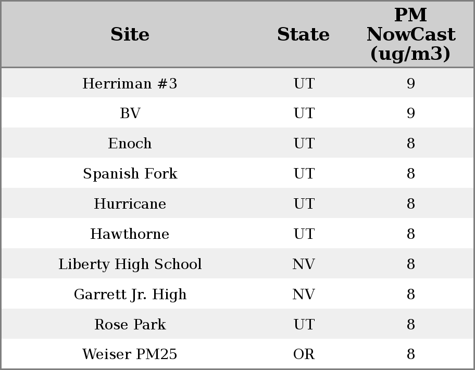This screenshot has height=370, width=475.
Task: Select the PM value for Rose Park
Action: click(x=410, y=325)
